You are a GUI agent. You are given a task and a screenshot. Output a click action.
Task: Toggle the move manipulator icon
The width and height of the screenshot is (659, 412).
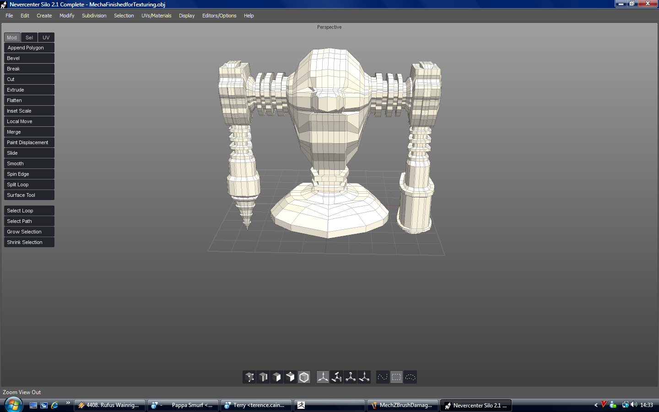[323, 377]
